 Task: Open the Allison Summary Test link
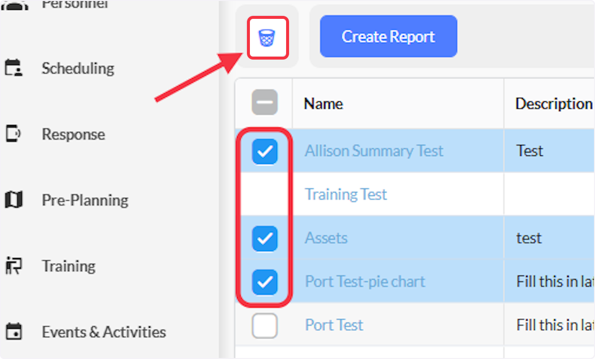(374, 150)
